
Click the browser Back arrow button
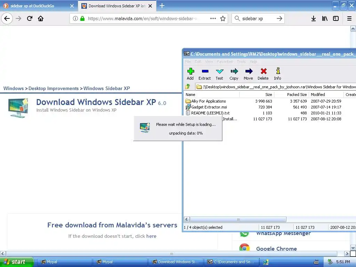pyautogui.click(x=7, y=18)
